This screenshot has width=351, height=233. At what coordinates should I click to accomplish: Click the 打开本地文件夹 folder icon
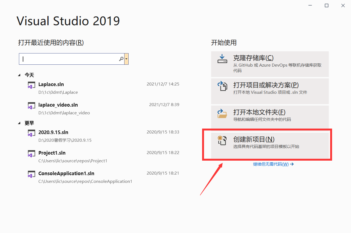(x=222, y=113)
